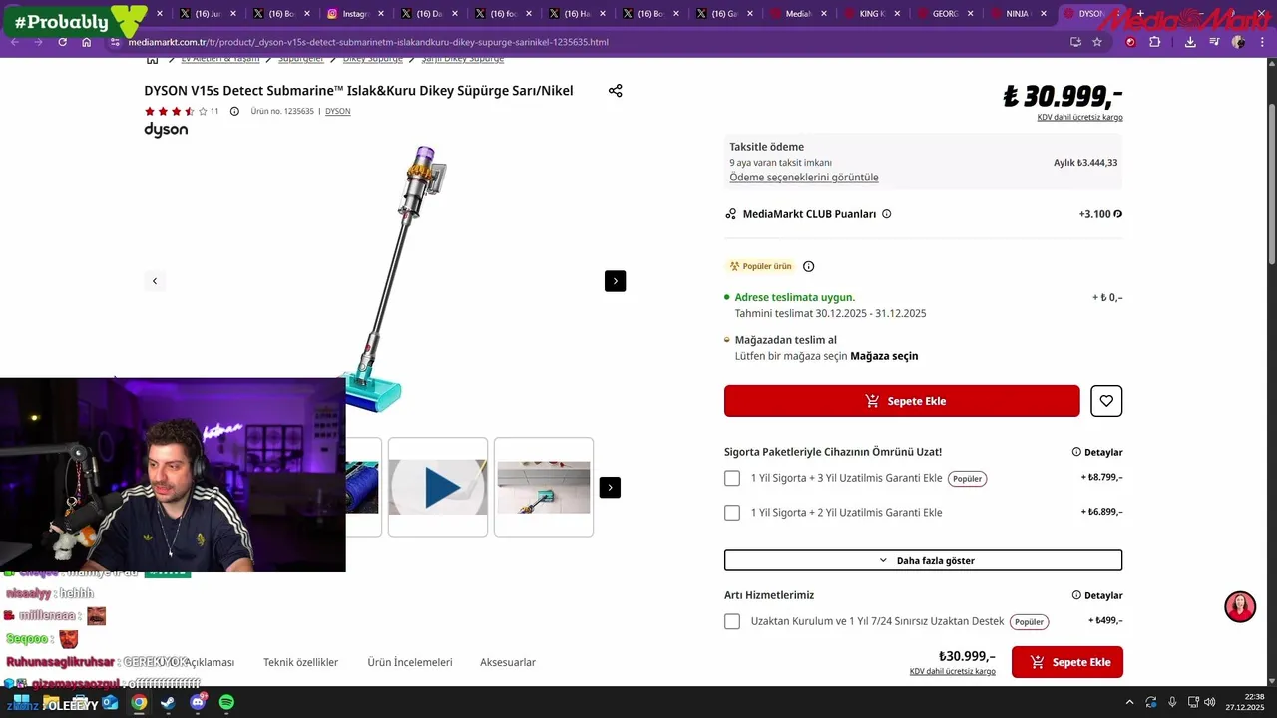Open Detaylar for Artı Hizmetlerimiz
This screenshot has width=1277, height=718.
click(x=1096, y=595)
